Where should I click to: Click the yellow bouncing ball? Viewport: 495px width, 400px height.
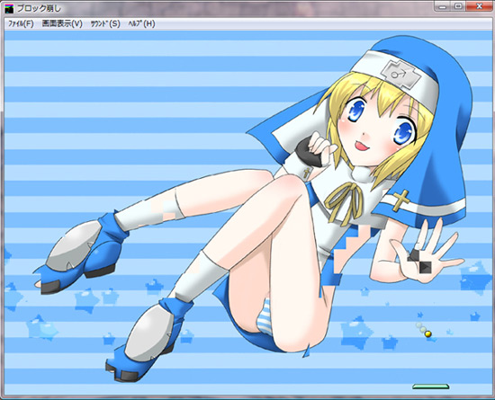pos(427,333)
